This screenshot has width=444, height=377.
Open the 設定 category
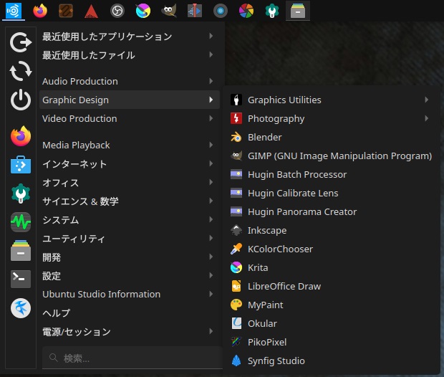pyautogui.click(x=130, y=275)
